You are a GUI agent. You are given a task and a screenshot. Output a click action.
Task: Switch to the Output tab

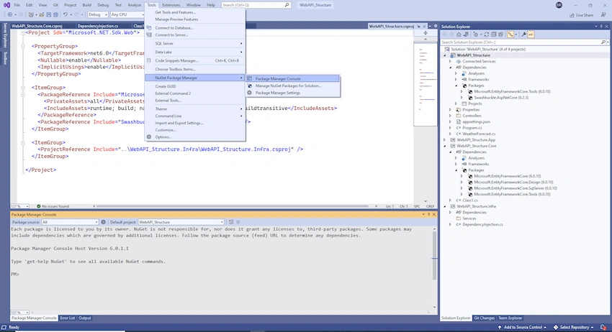point(85,318)
